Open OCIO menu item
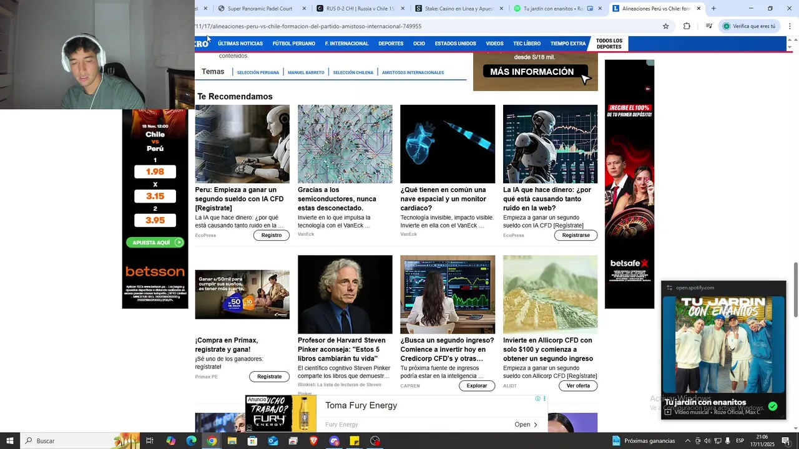The image size is (799, 449). click(419, 44)
